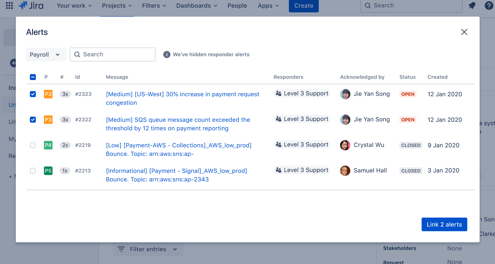Open the Atlassian app switcher grid
This screenshot has width=495, height=264.
(x=9, y=6)
